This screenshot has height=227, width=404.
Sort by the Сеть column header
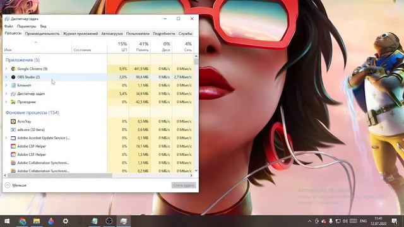click(182, 47)
